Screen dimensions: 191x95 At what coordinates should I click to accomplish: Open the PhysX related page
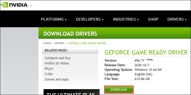49,69
